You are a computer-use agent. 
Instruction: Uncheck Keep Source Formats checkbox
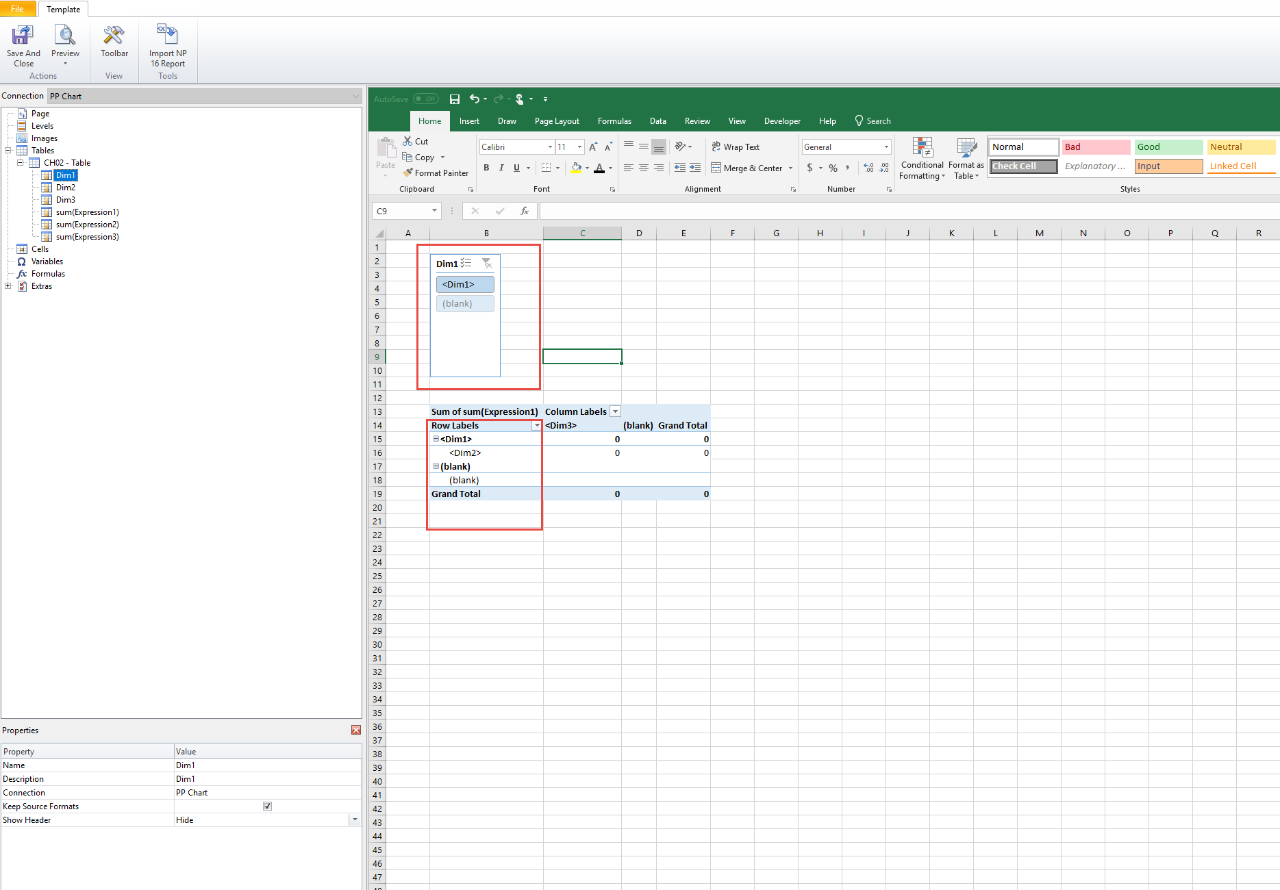click(x=268, y=806)
